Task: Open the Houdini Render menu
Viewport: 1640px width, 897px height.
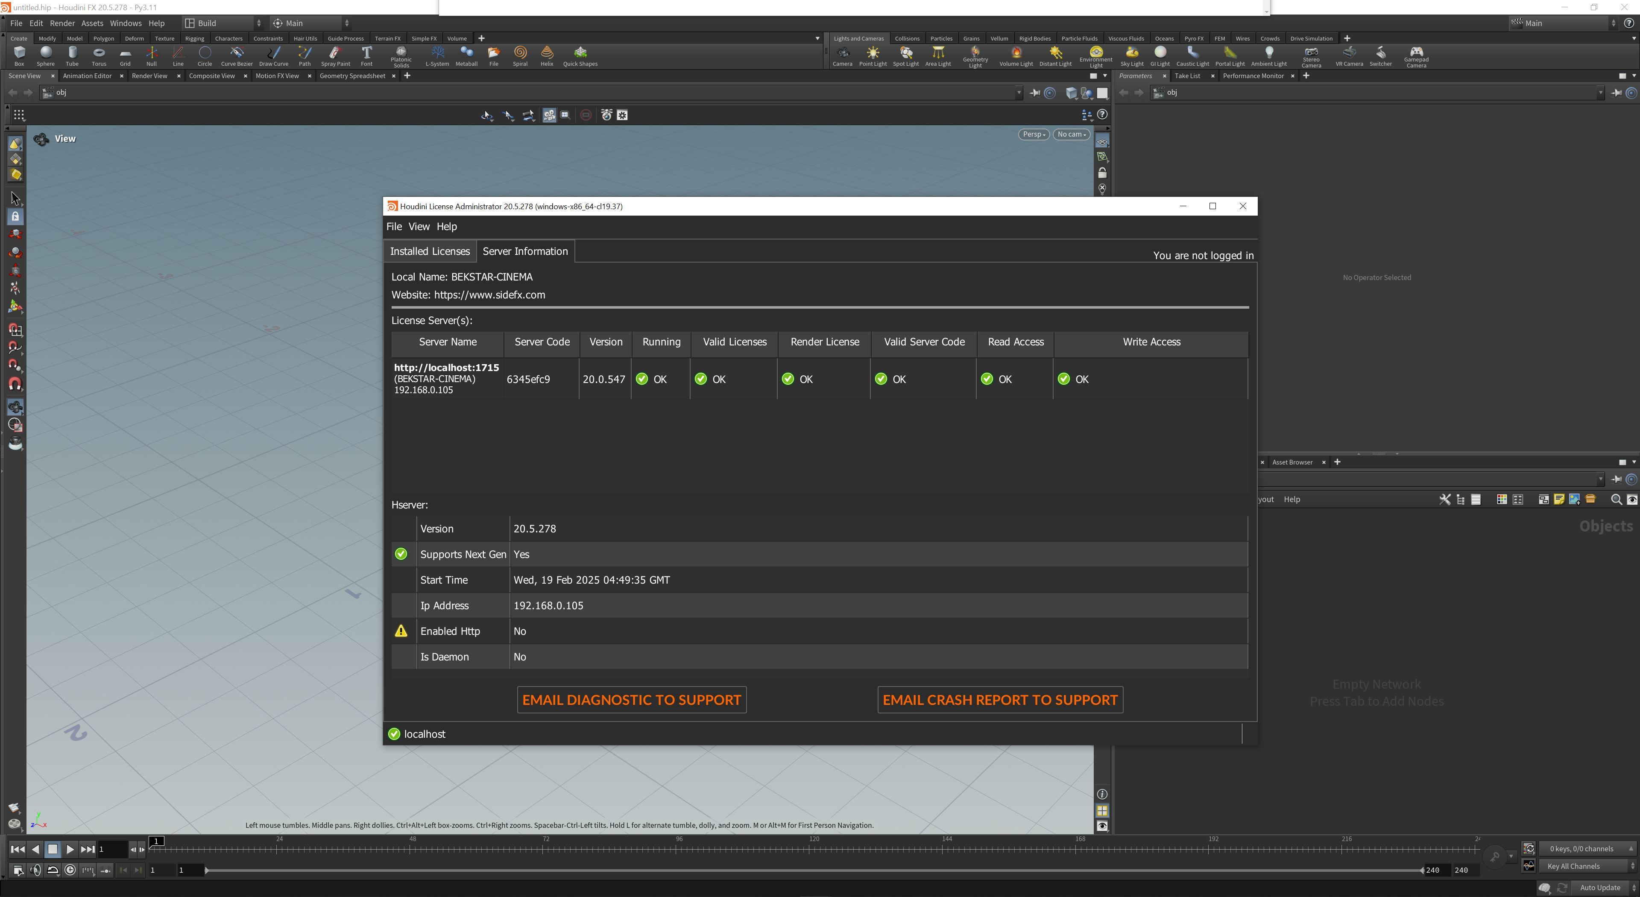Action: tap(62, 23)
